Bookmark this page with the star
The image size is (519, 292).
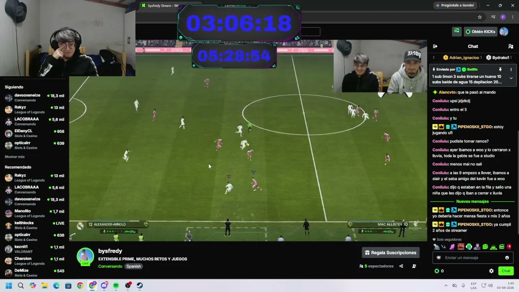click(480, 17)
